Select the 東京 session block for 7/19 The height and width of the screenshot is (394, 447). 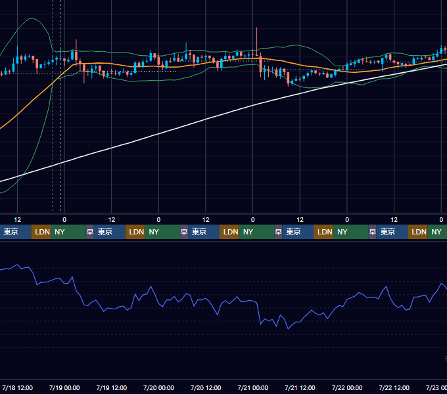click(x=110, y=232)
